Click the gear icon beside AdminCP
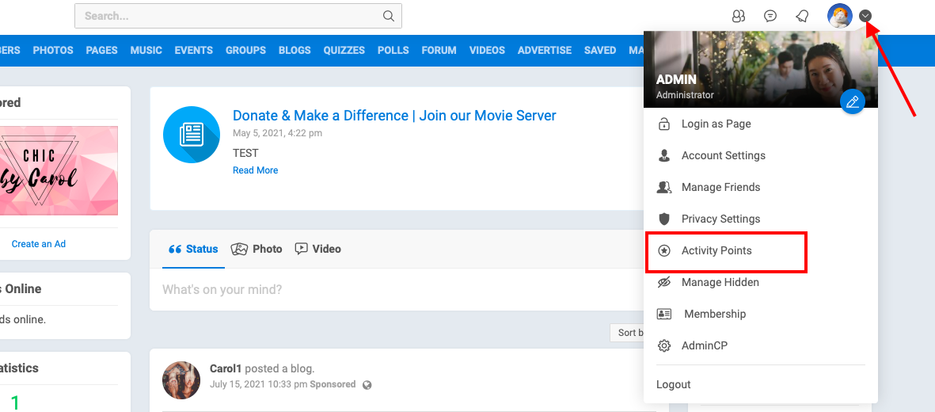935x412 pixels. pyautogui.click(x=663, y=345)
